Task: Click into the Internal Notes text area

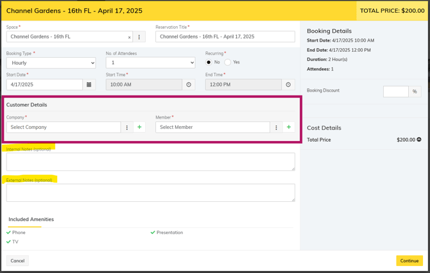Action: point(150,161)
